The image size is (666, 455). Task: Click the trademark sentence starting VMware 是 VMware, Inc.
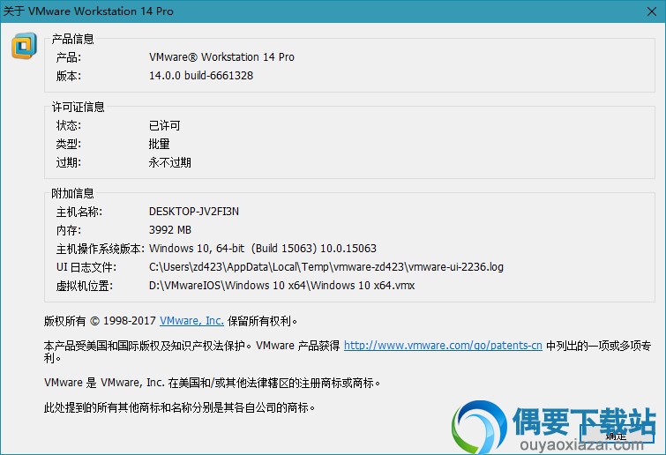coord(212,383)
